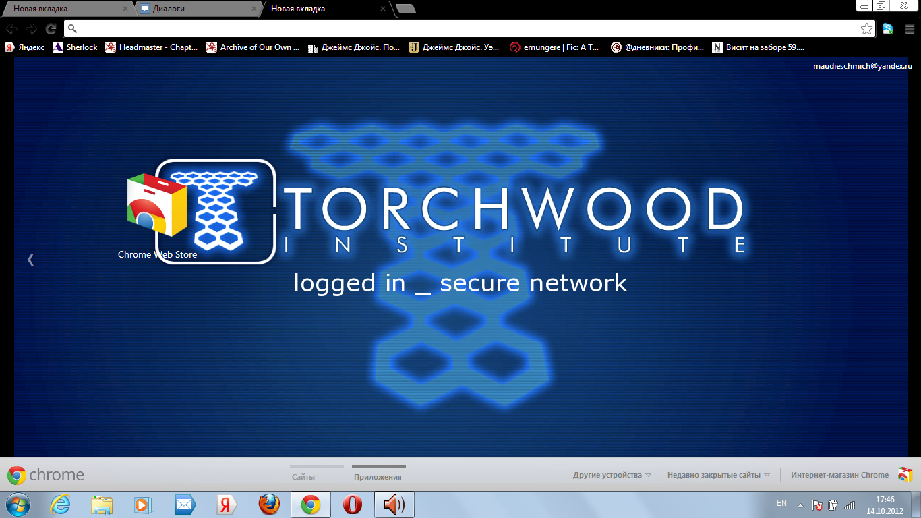Expand the Другие устройства dropdown
The height and width of the screenshot is (518, 921).
point(612,475)
